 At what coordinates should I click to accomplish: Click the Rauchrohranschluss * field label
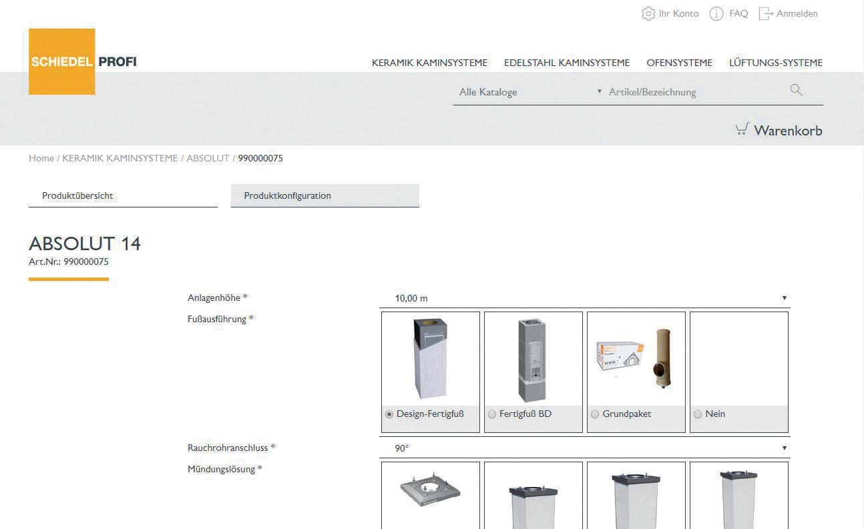point(231,448)
